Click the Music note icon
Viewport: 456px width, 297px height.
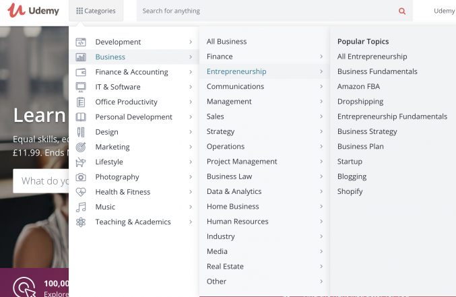pos(81,207)
